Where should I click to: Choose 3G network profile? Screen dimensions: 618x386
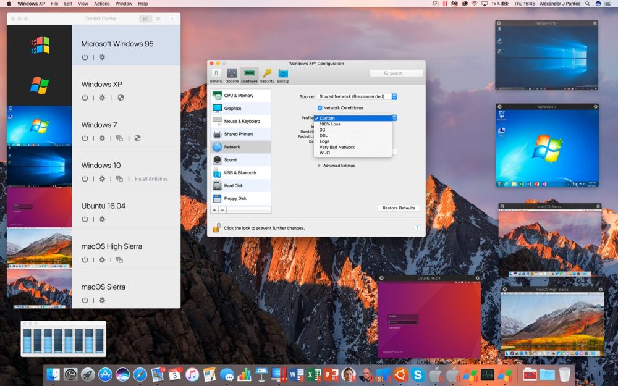click(x=353, y=130)
